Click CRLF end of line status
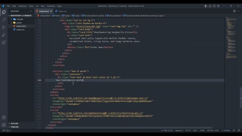Image resolution: width=242 pixels, height=136 pixels. [x=195, y=130]
